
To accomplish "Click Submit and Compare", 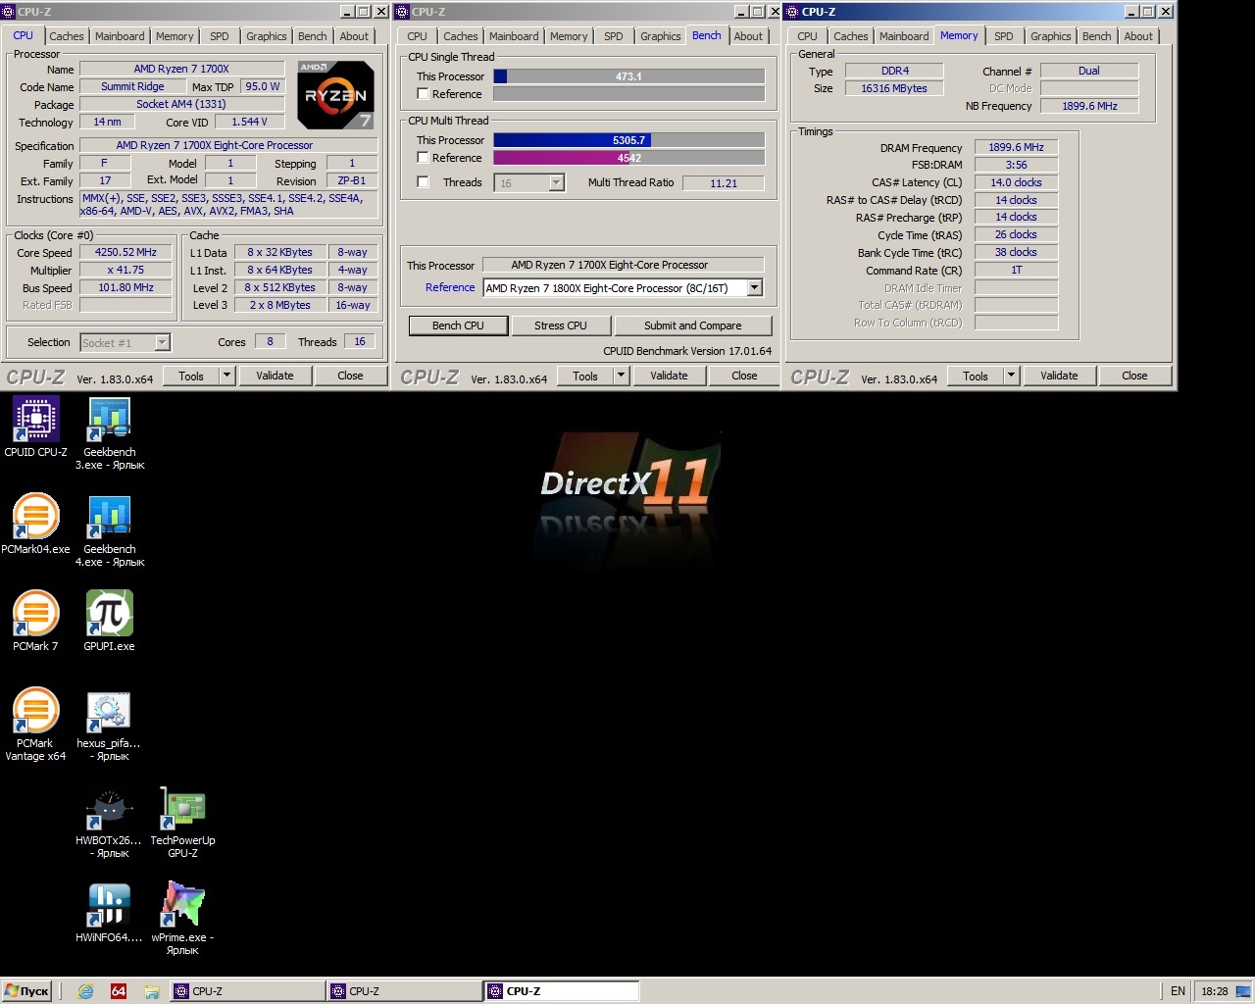I will click(692, 326).
